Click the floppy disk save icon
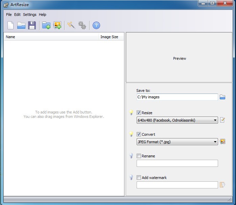The width and height of the screenshot is (236, 205). (32, 25)
